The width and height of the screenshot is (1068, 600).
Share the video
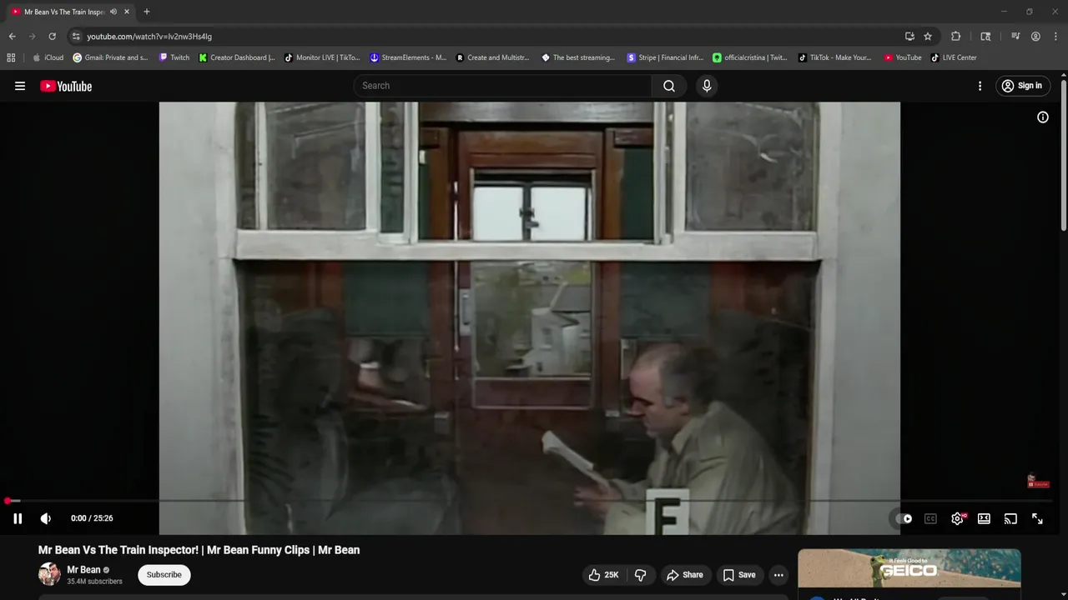684,575
